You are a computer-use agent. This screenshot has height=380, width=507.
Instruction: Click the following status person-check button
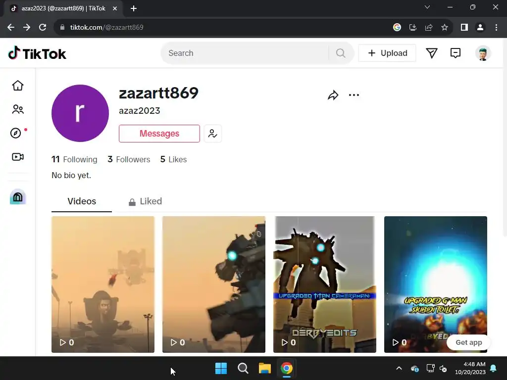coord(213,134)
